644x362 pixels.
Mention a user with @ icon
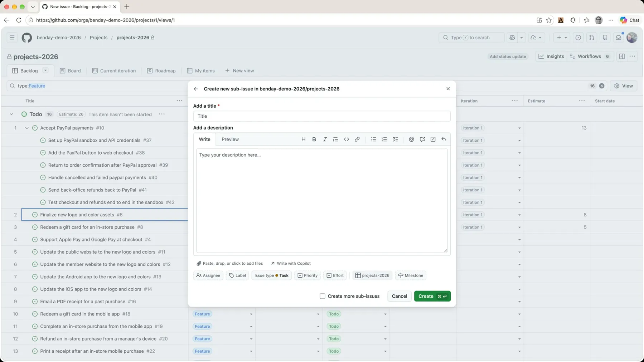411,140
